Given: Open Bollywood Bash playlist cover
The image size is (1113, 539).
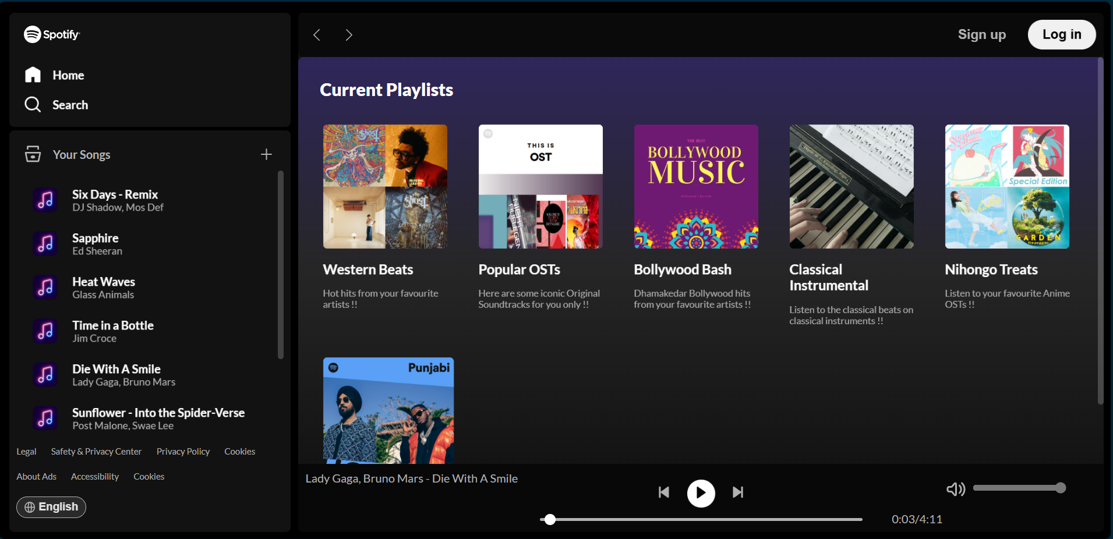Looking at the screenshot, I should click(x=696, y=186).
